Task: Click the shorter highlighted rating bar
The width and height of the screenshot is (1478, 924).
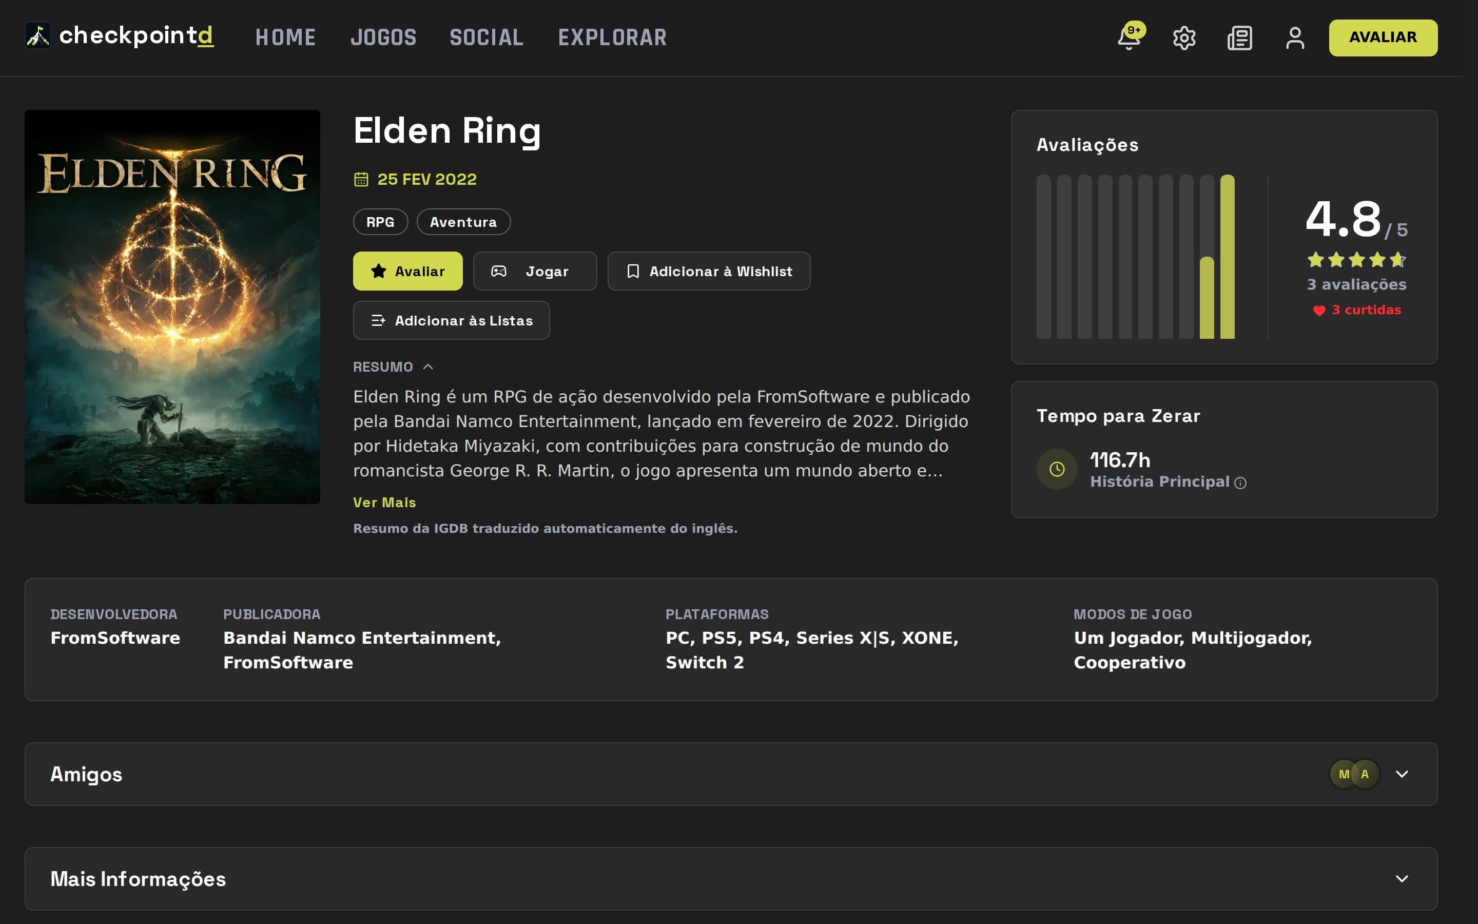Action: coord(1207,298)
